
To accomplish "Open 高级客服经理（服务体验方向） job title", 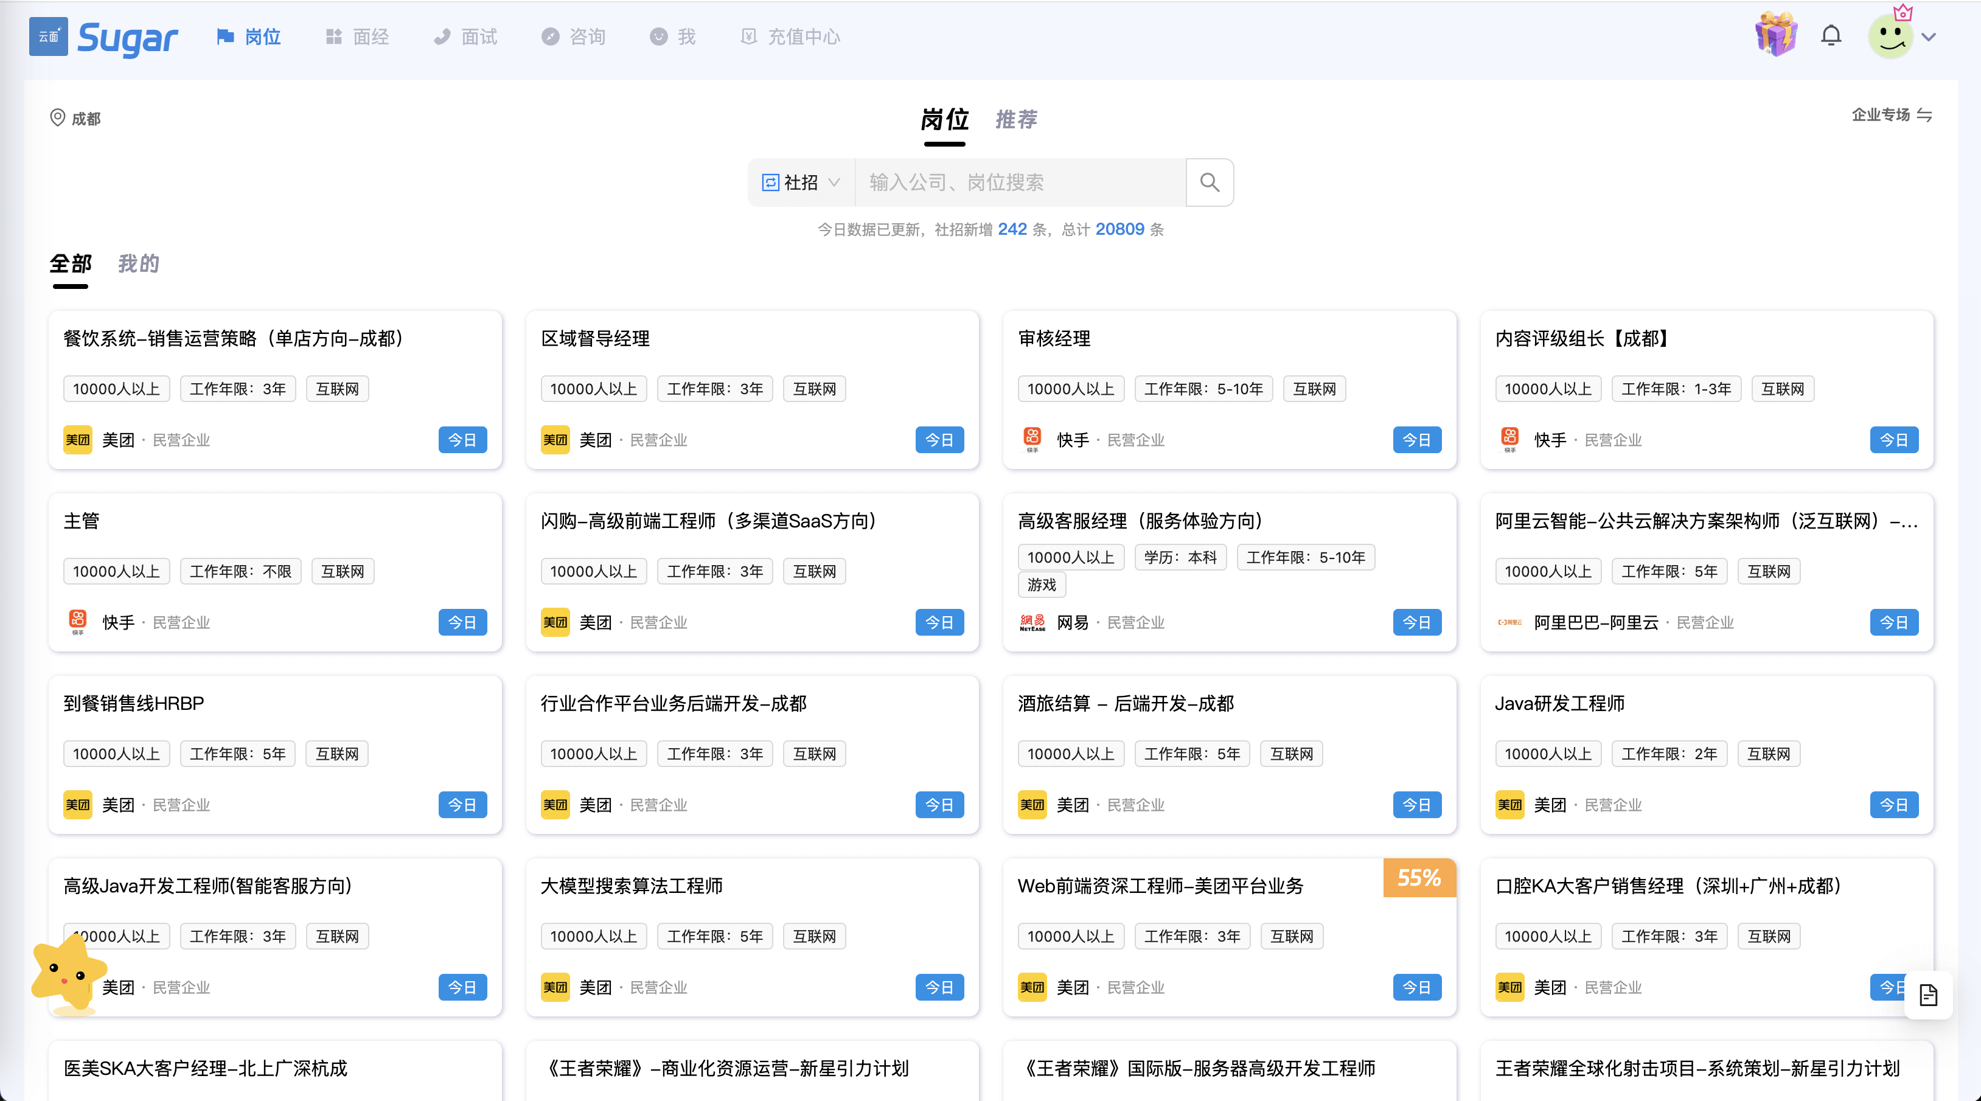I will (x=1144, y=521).
